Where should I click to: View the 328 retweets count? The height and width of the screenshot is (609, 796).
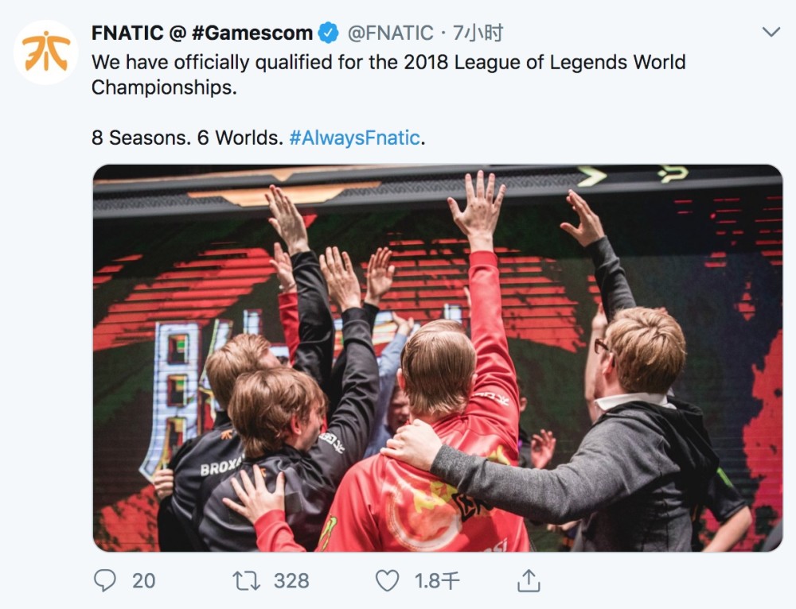coord(291,581)
